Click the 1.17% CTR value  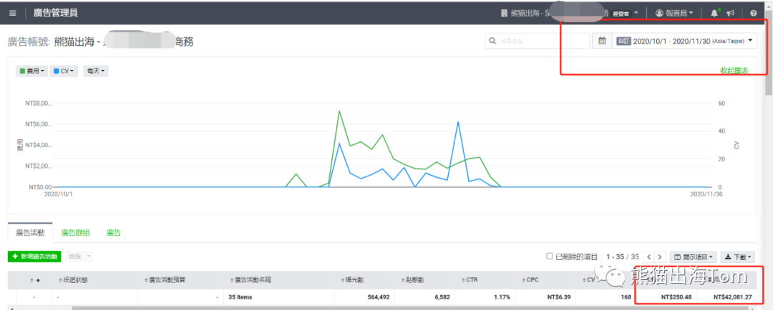[x=500, y=297]
